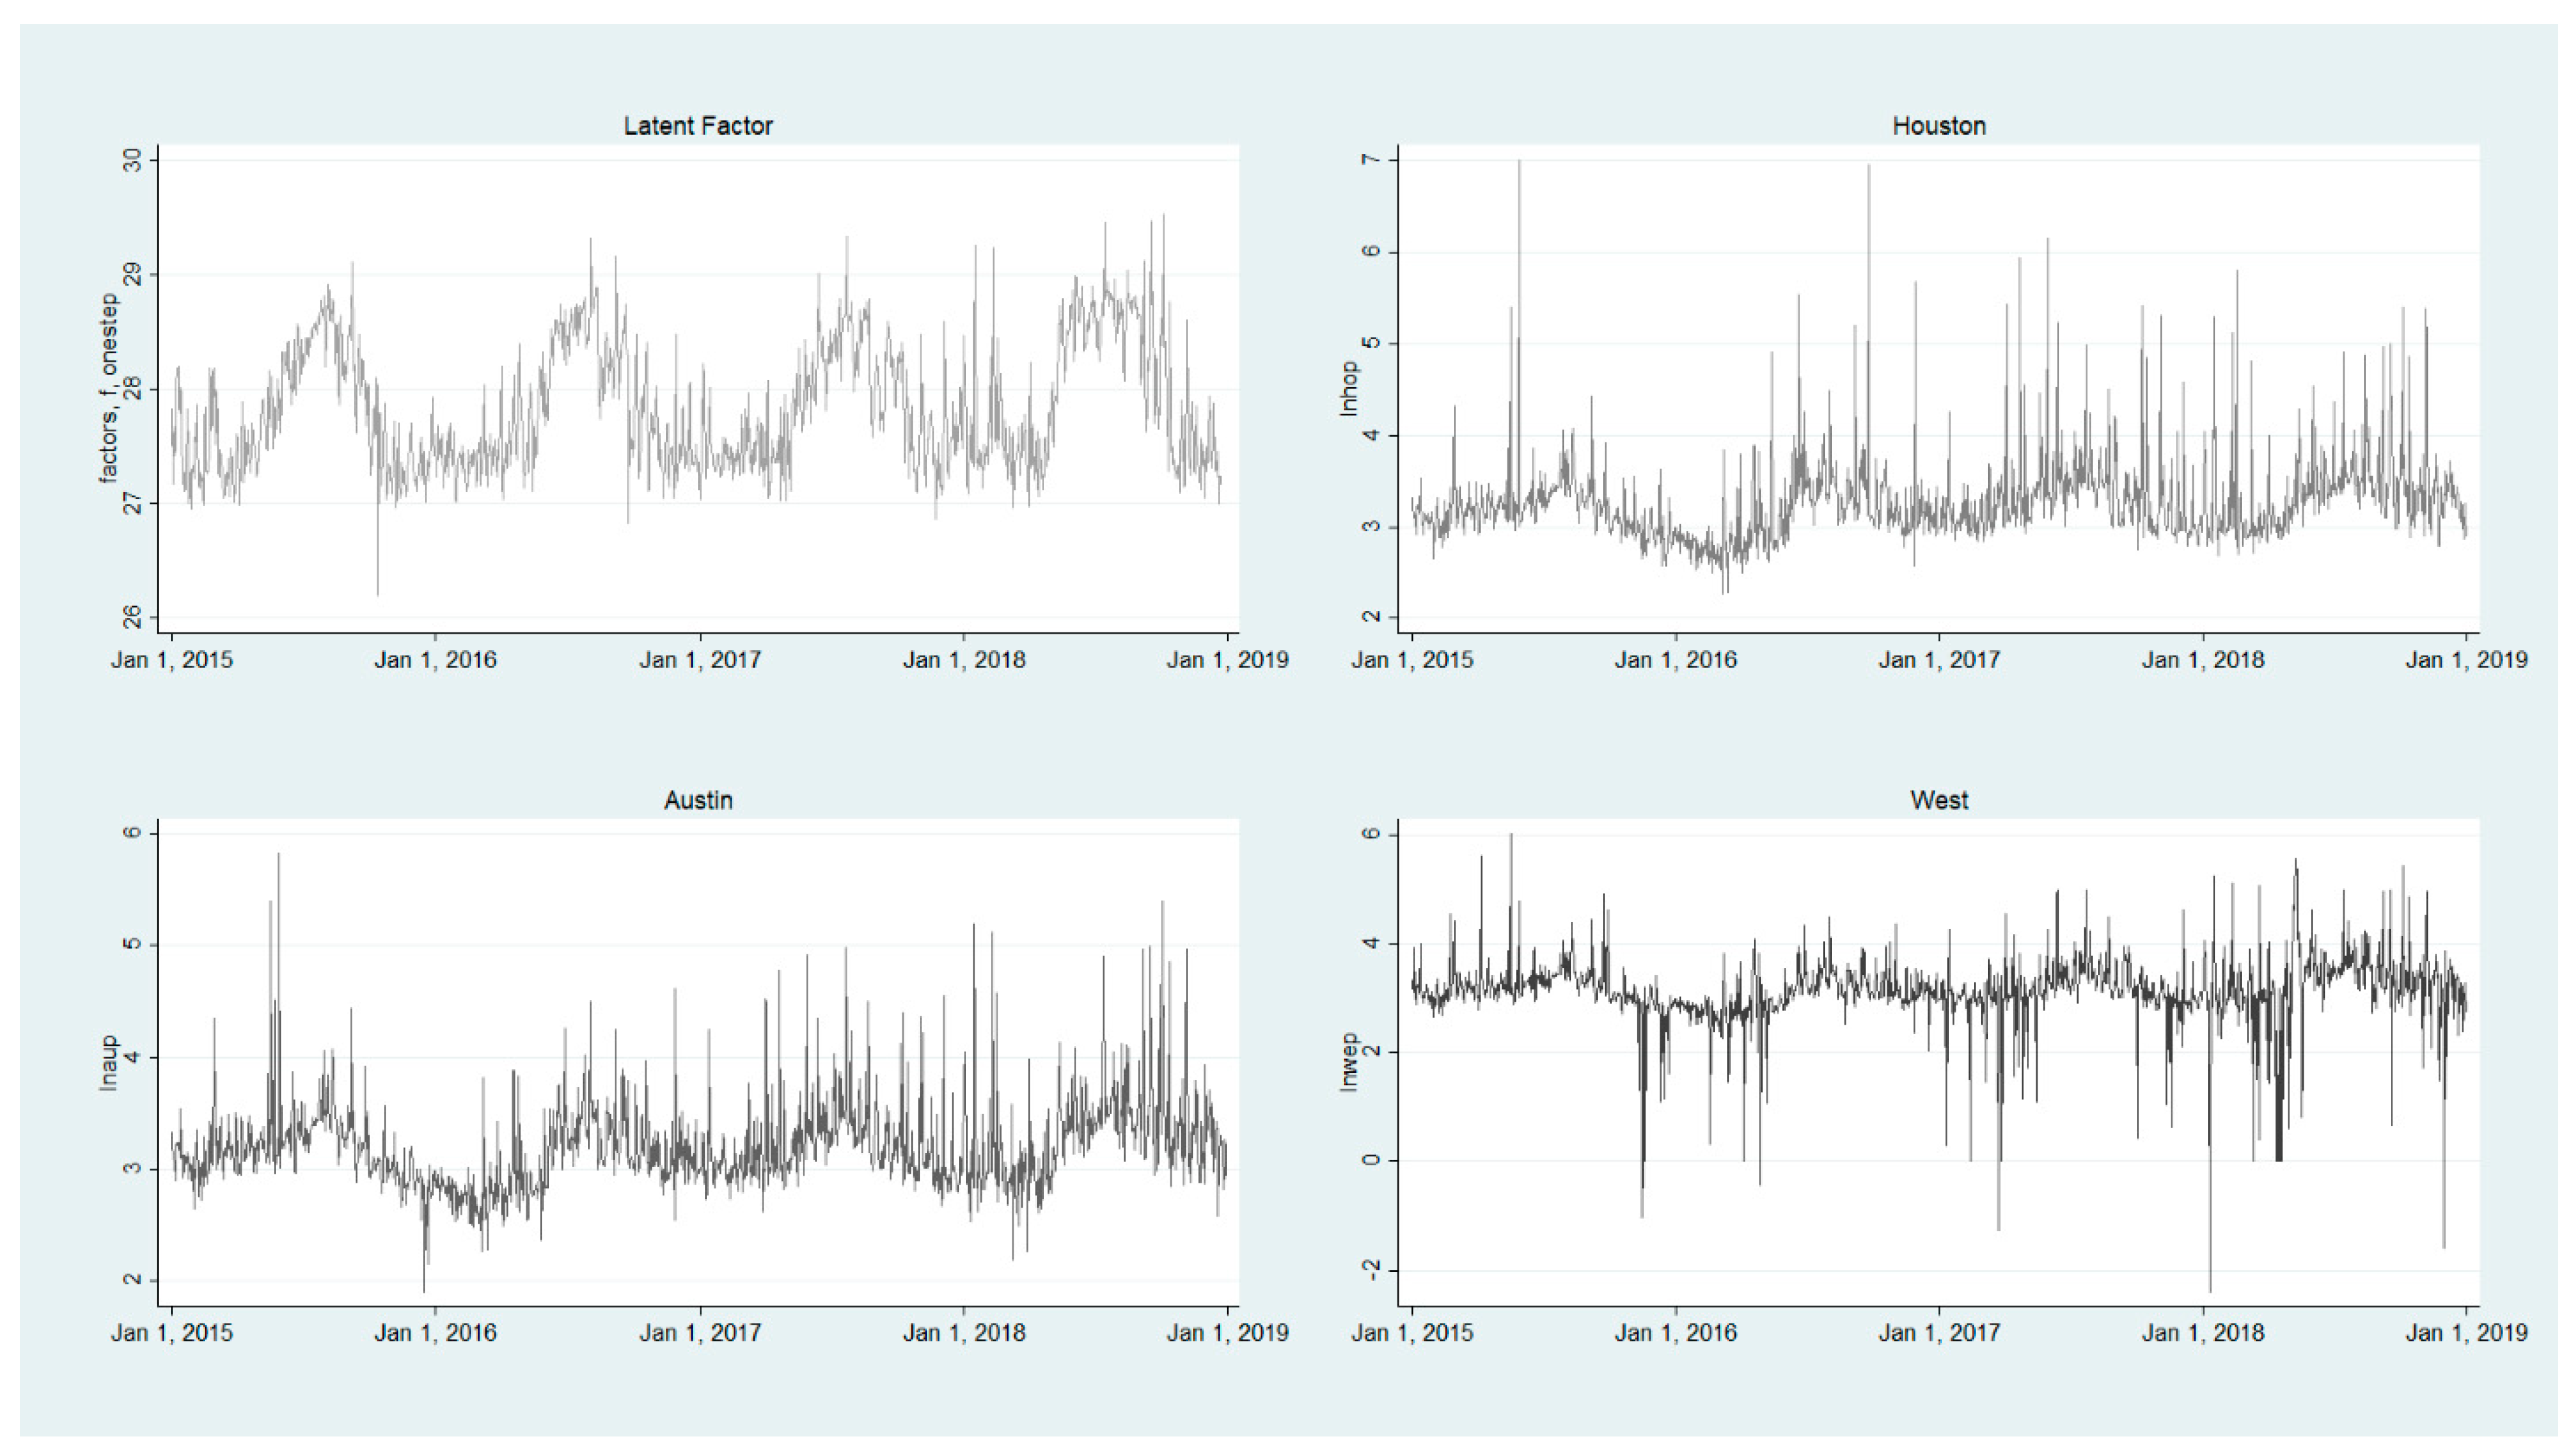
Task: Click 'Jan 1, 2015' under West chart
Action: [1412, 1333]
